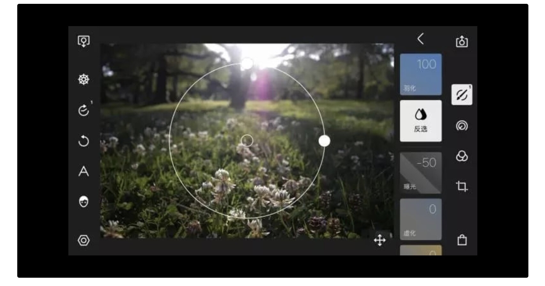Click the undo circular arrow icon

pos(84,141)
